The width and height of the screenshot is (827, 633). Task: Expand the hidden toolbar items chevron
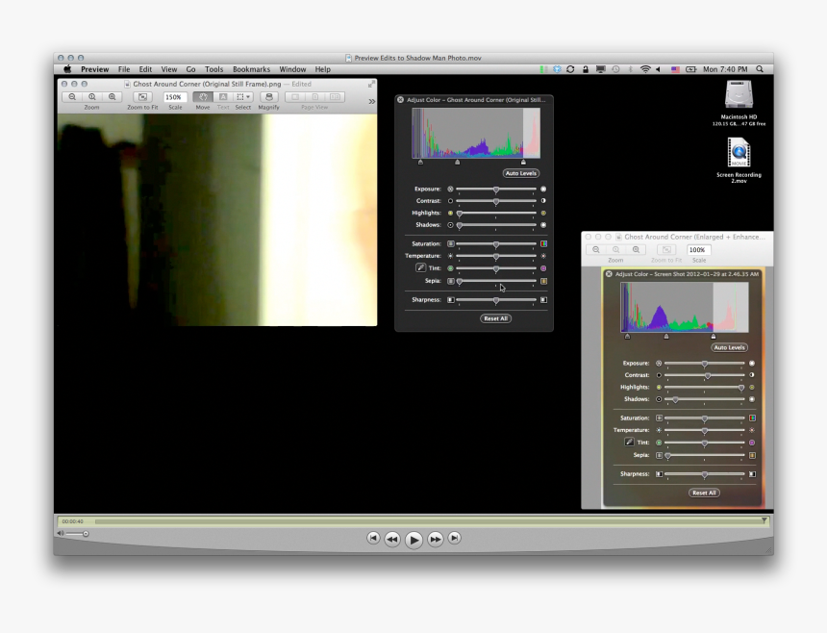point(372,100)
